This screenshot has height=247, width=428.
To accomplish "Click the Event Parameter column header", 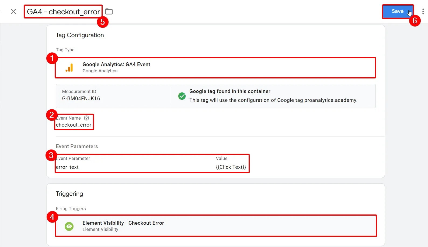I will [73, 158].
